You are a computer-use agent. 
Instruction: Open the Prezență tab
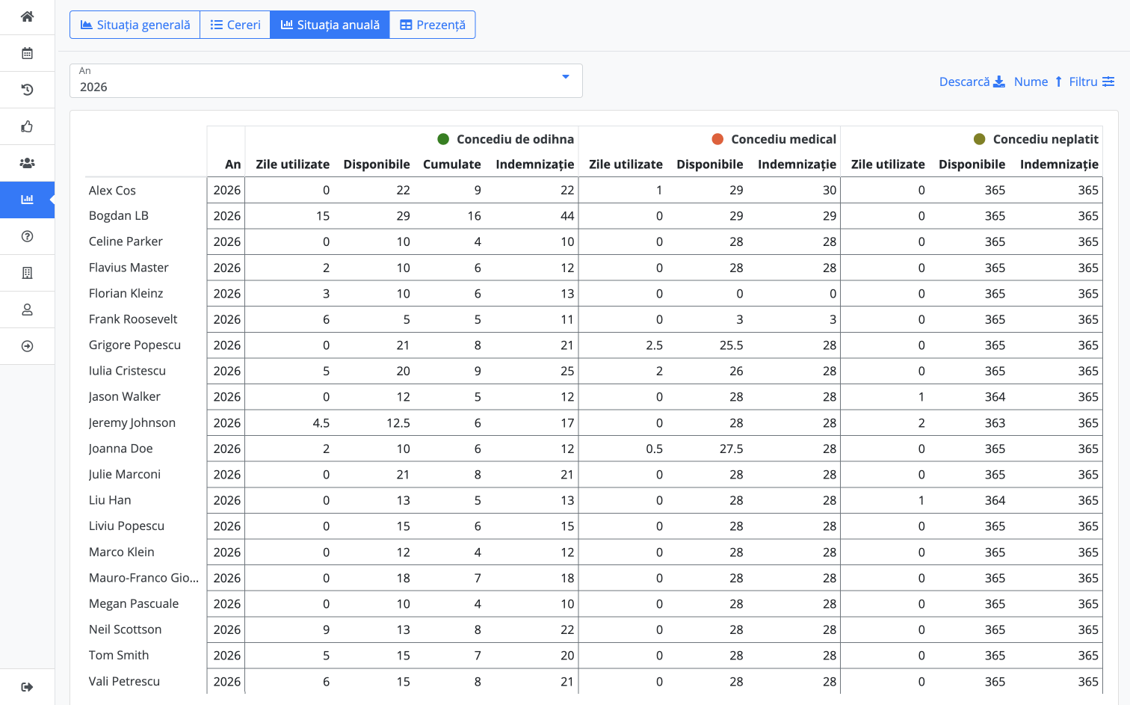tap(433, 25)
